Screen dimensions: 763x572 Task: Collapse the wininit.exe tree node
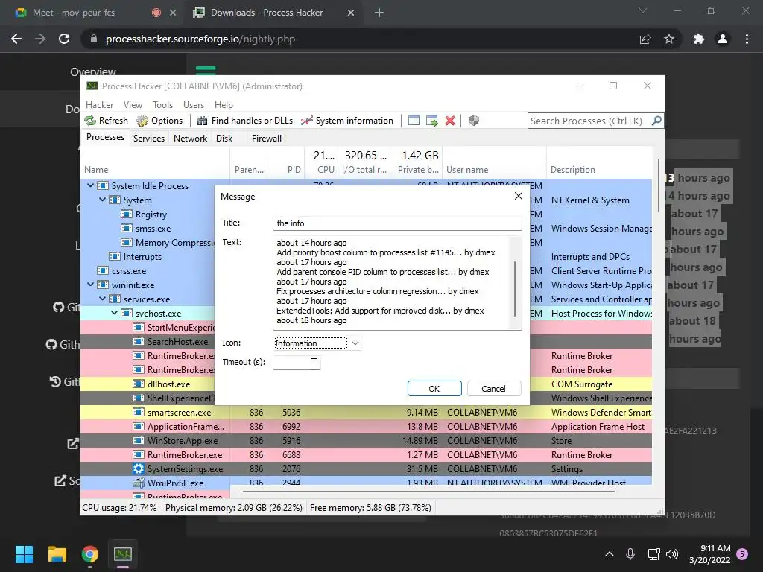90,285
